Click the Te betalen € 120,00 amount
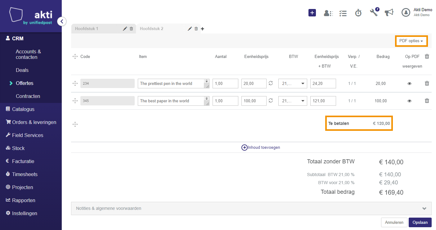This screenshot has width=436, height=230. [381, 123]
